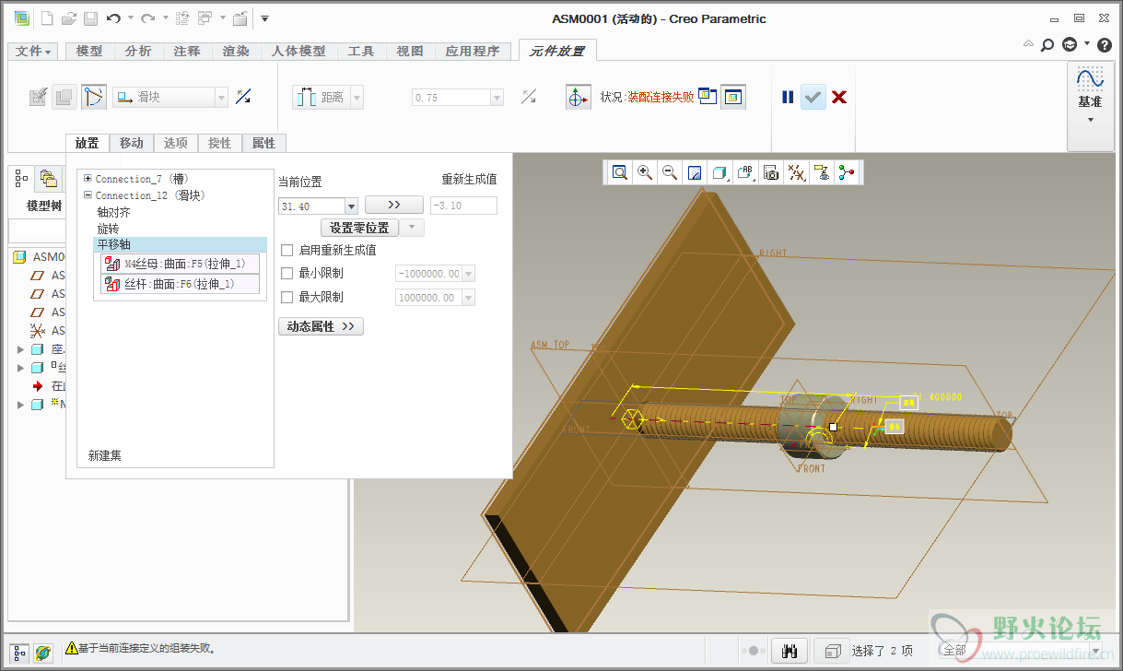Click the 平移轴 constraint row
Screen dimensions: 1123x671
181,245
